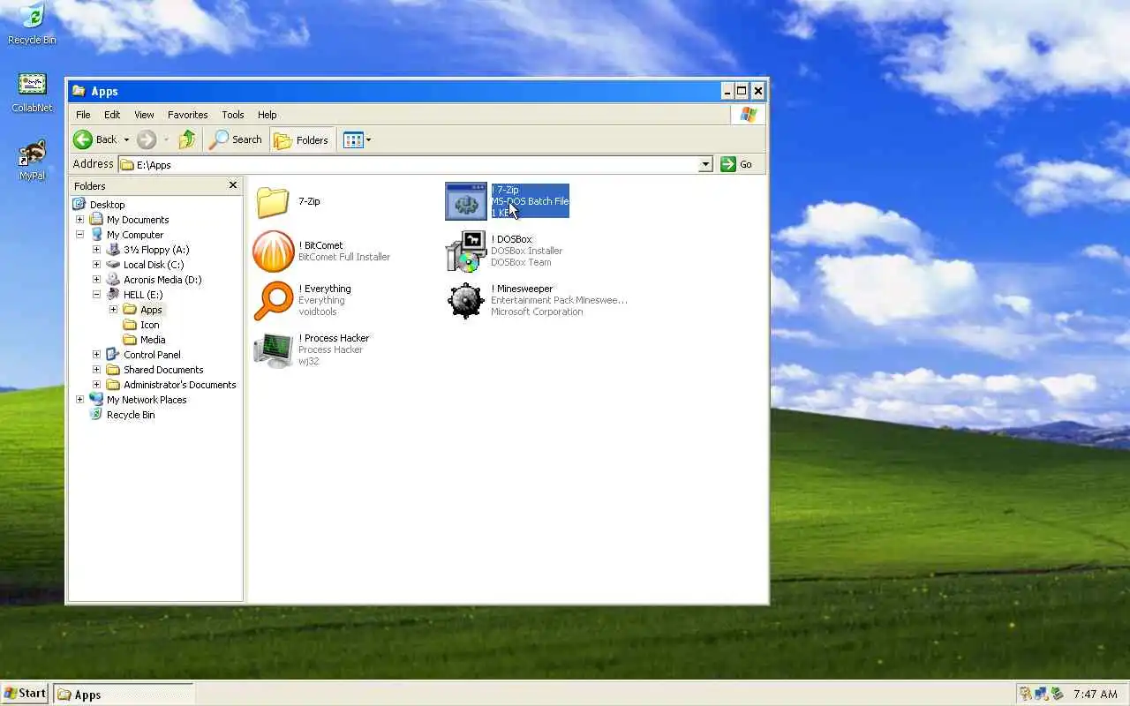Click the Forward arrow button
1130x706 pixels.
click(x=147, y=139)
